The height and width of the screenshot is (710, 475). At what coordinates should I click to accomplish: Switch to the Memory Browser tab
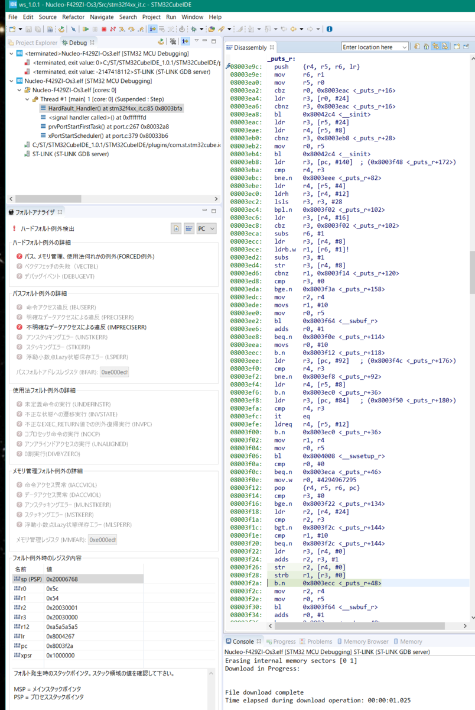click(362, 641)
